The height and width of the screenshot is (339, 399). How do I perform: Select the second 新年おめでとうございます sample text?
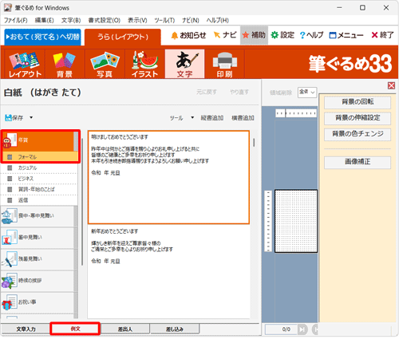[168, 246]
